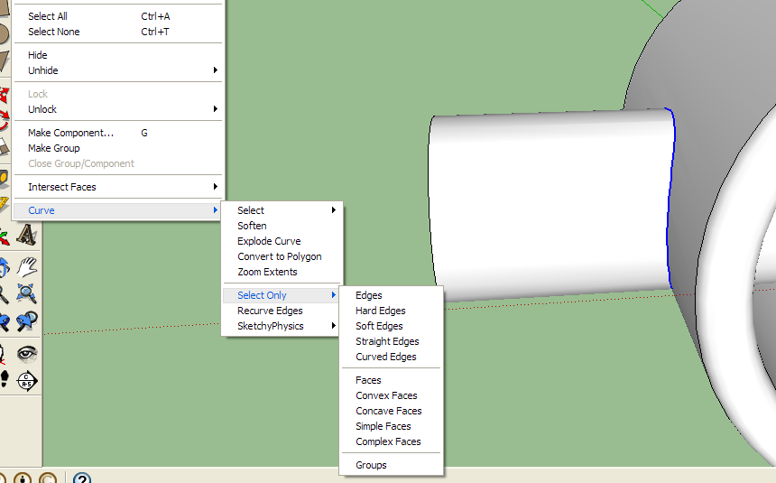Choose Groups in Select Only submenu

[371, 465]
